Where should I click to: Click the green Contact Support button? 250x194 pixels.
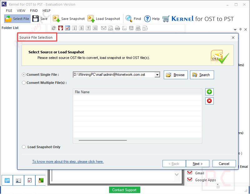pyautogui.click(x=124, y=190)
